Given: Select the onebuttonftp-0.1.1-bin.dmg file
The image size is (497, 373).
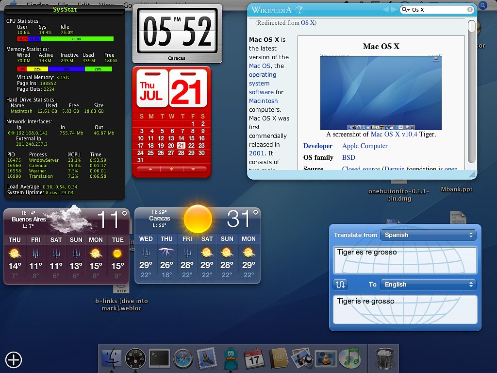Looking at the screenshot, I should [399, 195].
